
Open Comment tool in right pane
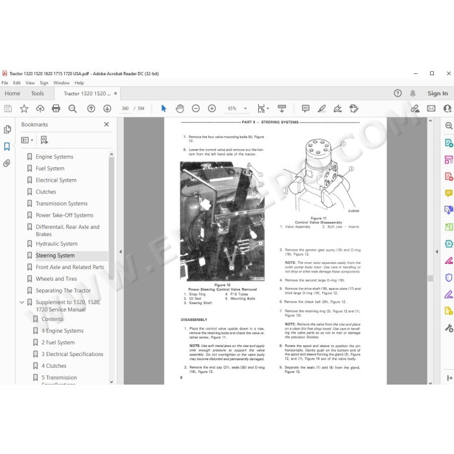449,193
